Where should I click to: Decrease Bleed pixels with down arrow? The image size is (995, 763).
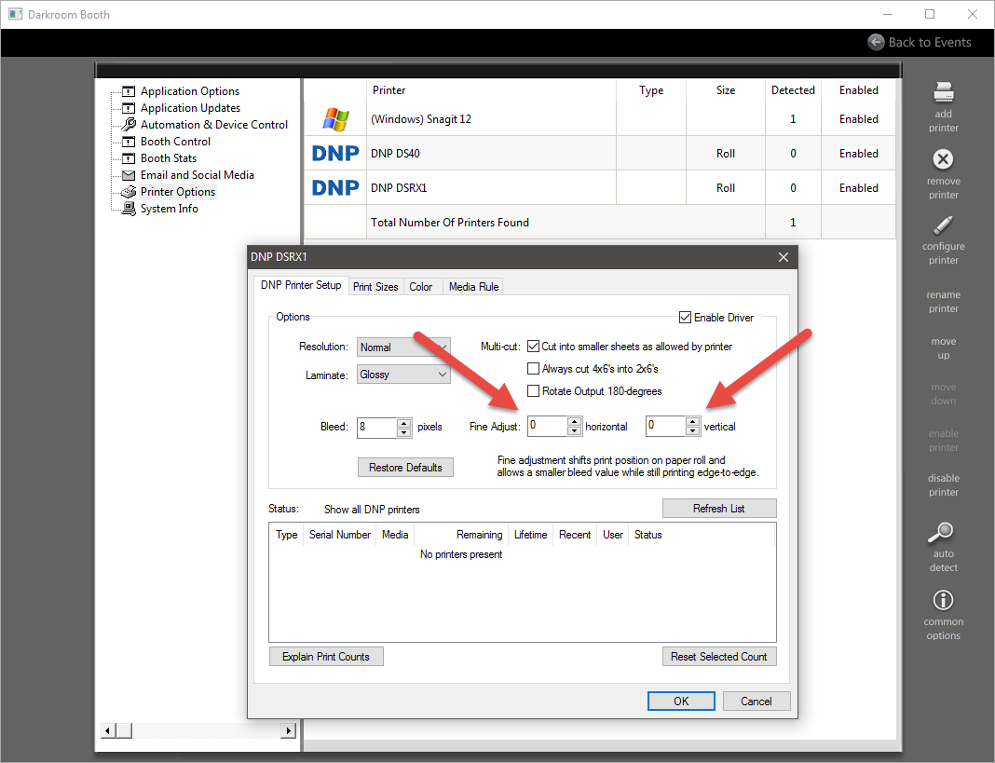pos(404,433)
